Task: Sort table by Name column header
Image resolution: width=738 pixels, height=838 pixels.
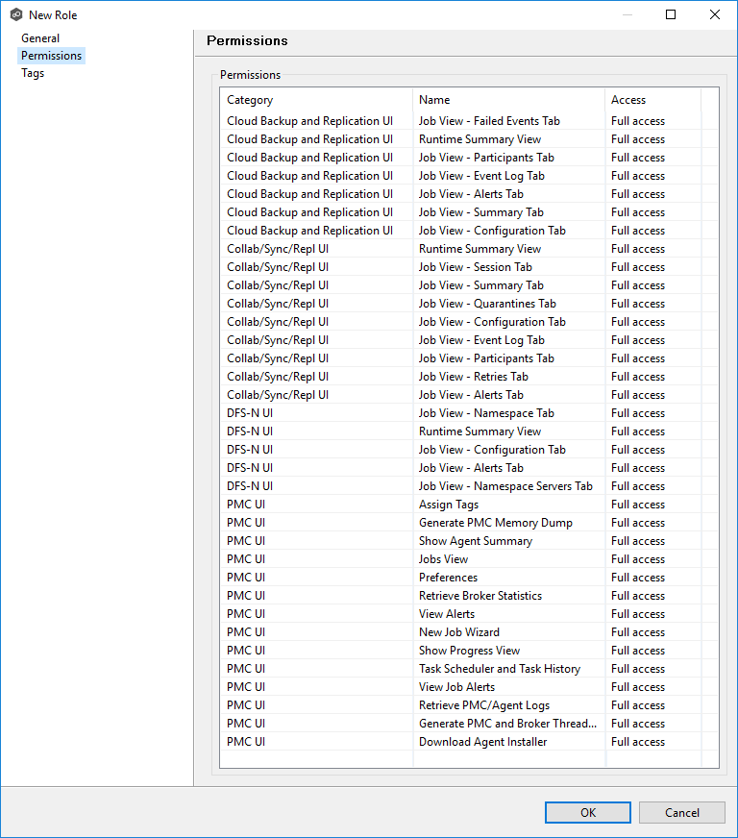Action: click(434, 100)
